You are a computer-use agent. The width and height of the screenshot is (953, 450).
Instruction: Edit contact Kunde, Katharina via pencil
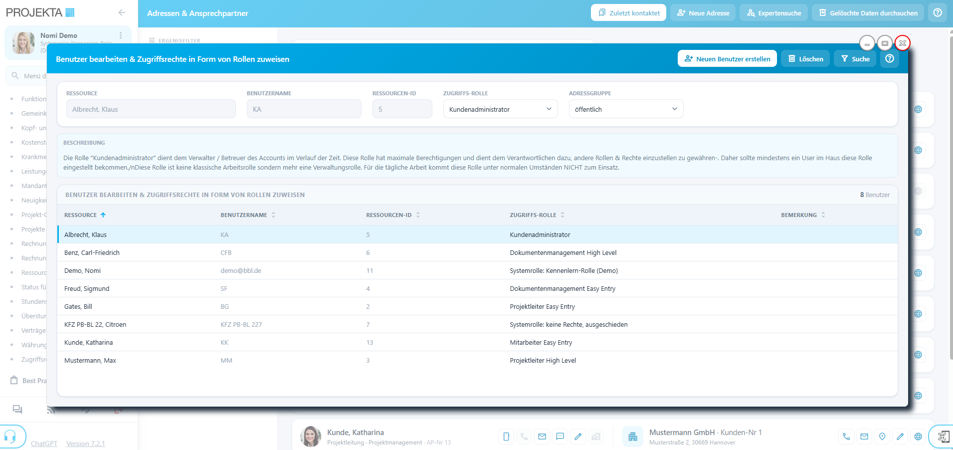point(578,437)
